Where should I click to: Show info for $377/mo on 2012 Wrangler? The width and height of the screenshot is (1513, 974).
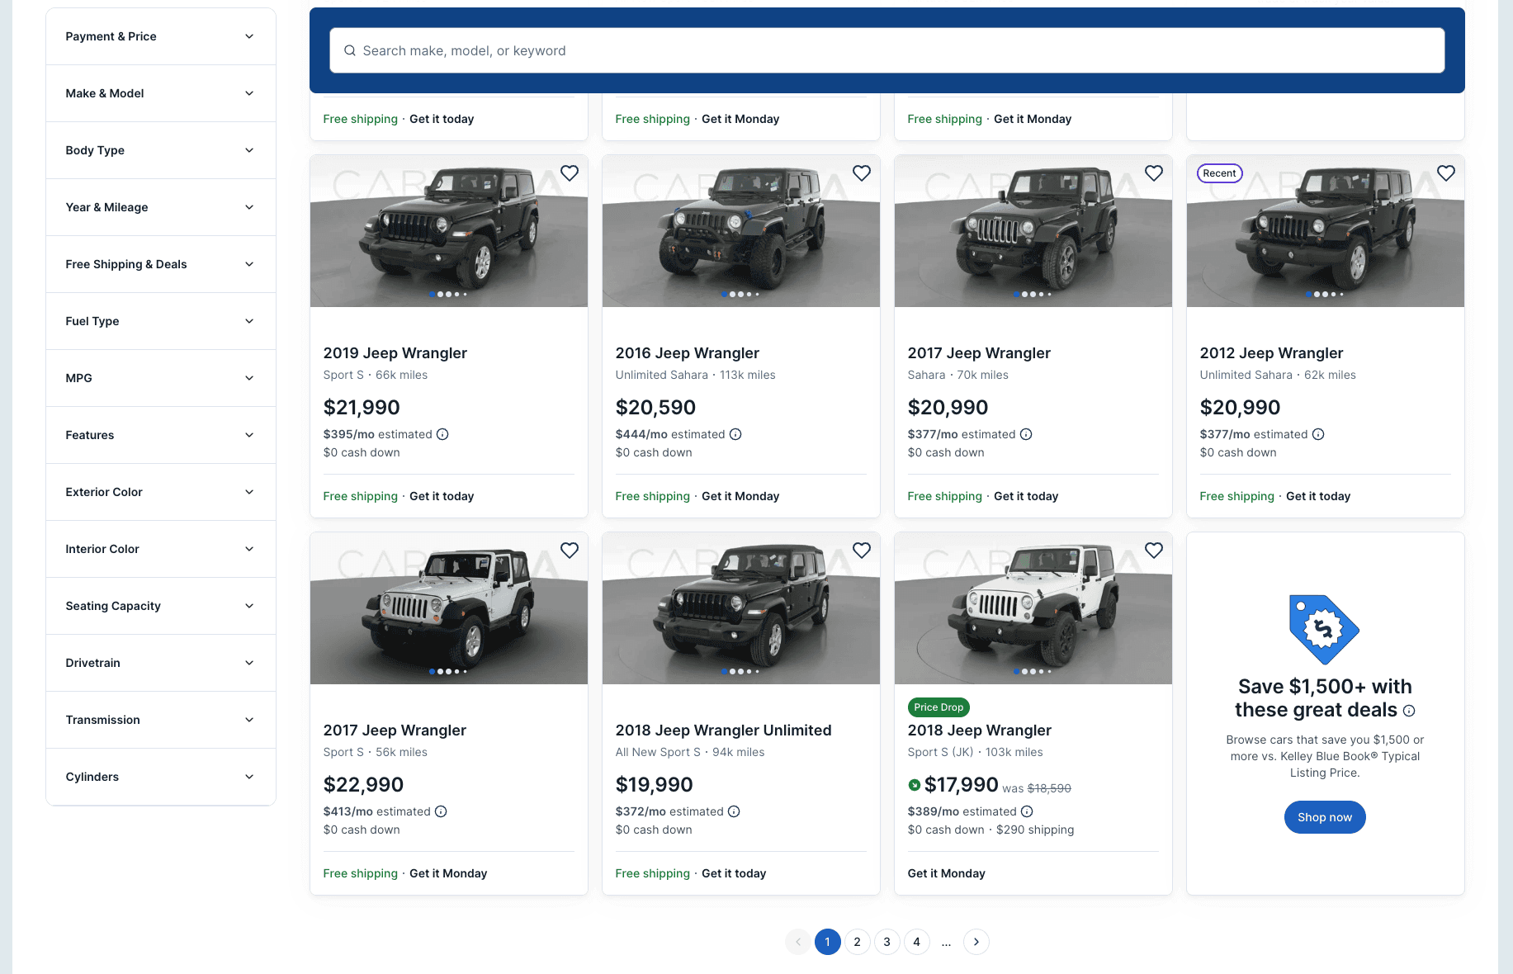coord(1318,434)
